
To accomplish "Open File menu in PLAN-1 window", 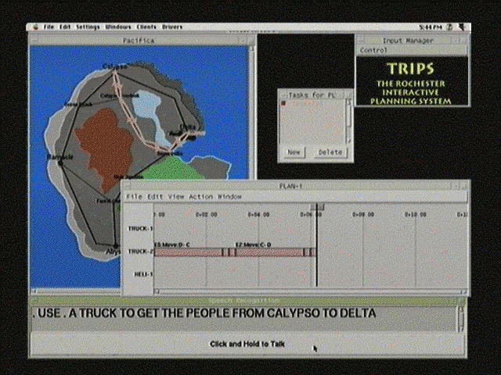I will [x=134, y=197].
